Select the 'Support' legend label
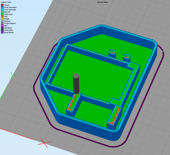Image resolution: width=170 pixels, height=155 pixels. [x=7, y=21]
